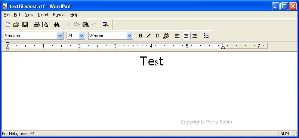
Task: Launch Find with the binoculars icon
Action: [x=56, y=25]
